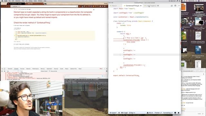The width and height of the screenshot is (206, 116).
Task: Click the export default ContextualThing line
Action: coord(126,75)
